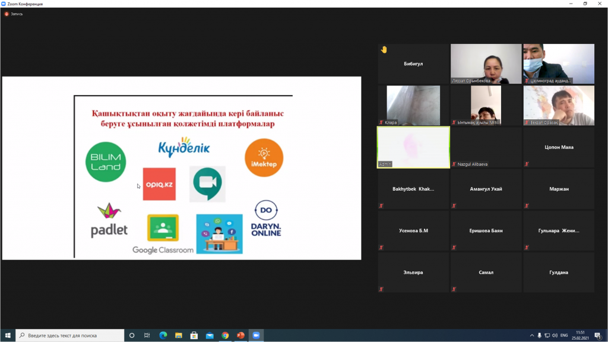Image resolution: width=608 pixels, height=342 pixels.
Task: Open the notification center icon
Action: point(597,335)
